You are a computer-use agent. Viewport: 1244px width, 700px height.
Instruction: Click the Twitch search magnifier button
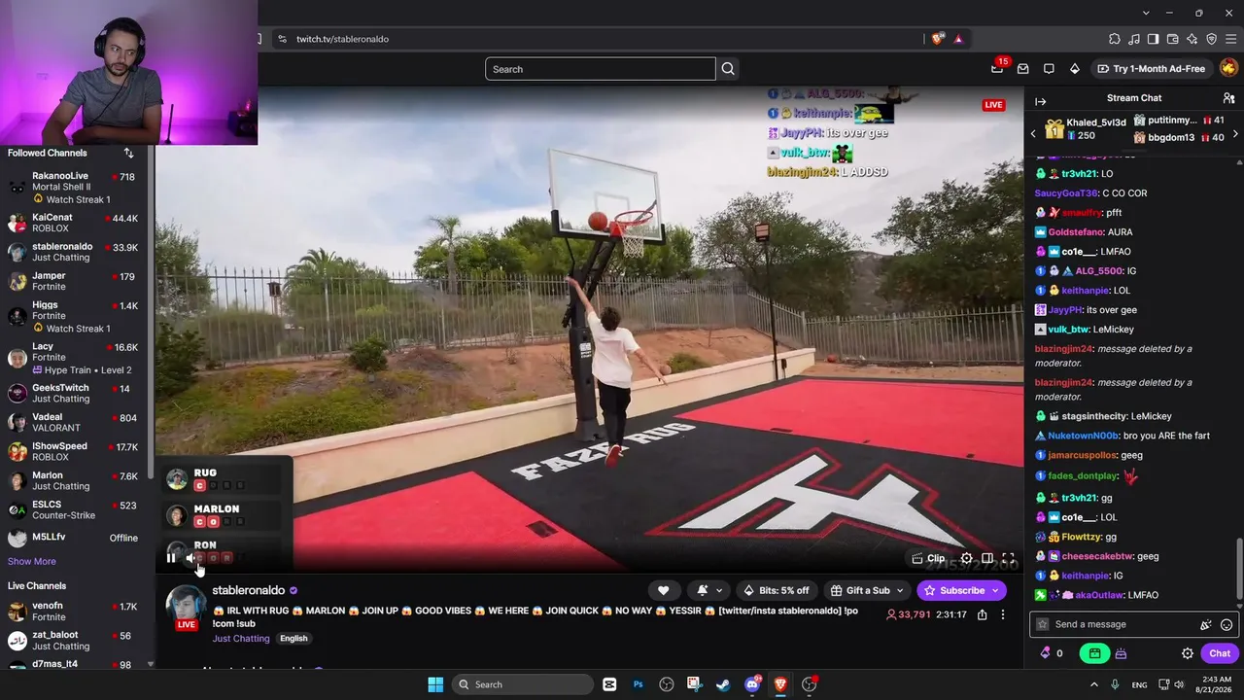pyautogui.click(x=728, y=69)
